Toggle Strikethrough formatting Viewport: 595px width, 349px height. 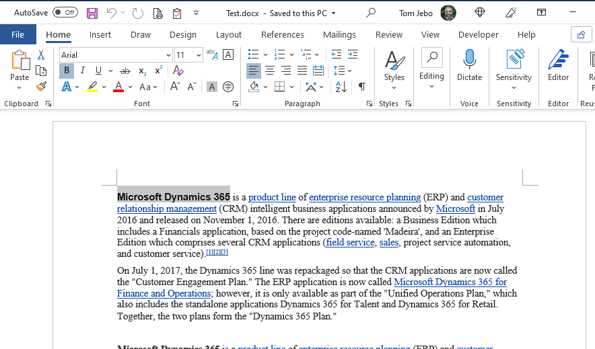[125, 71]
